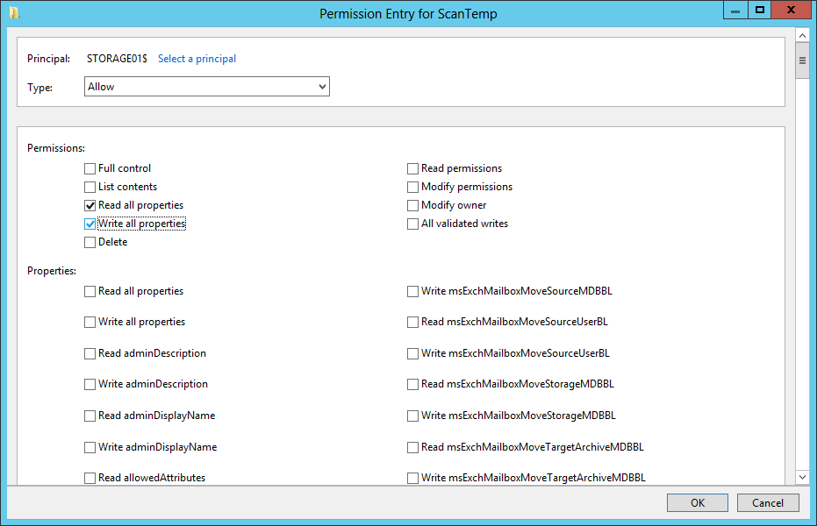Click the dialog's title bar icon
Viewport: 817px width, 526px height.
point(11,10)
